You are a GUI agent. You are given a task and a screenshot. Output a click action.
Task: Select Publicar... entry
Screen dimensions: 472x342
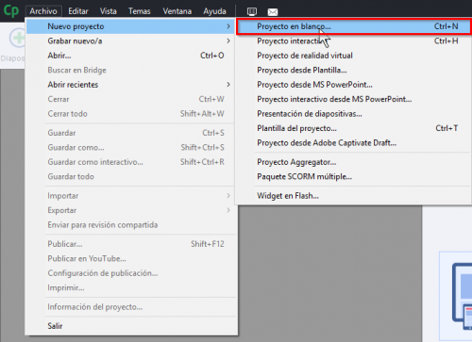[x=130, y=244]
